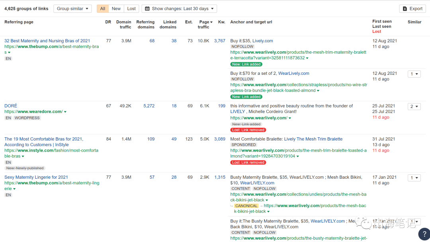This screenshot has height=242, width=430.
Task: Open the mesh-trim-bralette-toasted-almond target URL
Action: click(298, 153)
